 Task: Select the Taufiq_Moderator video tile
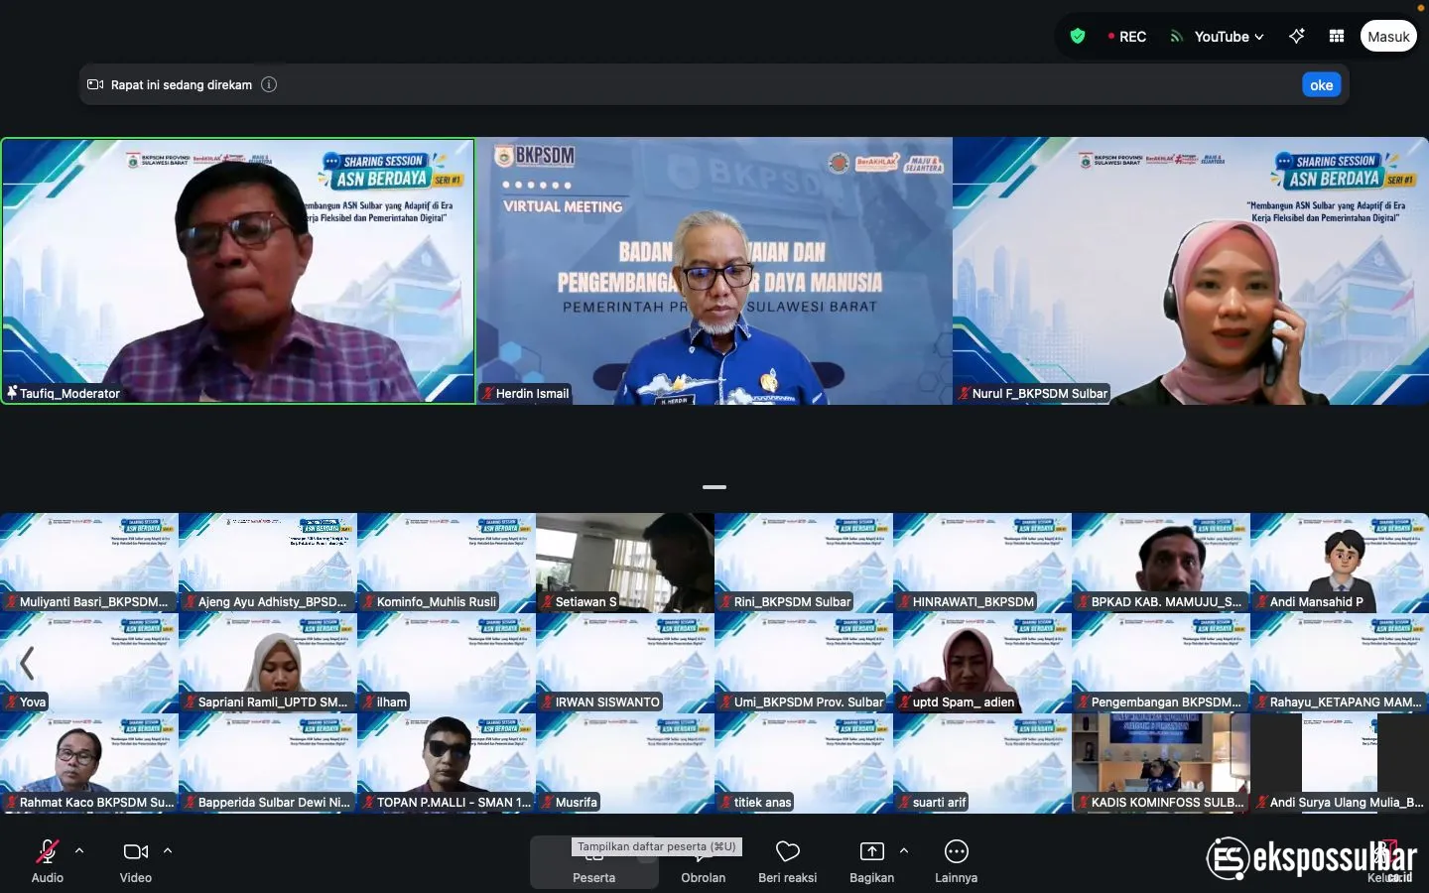tap(238, 271)
